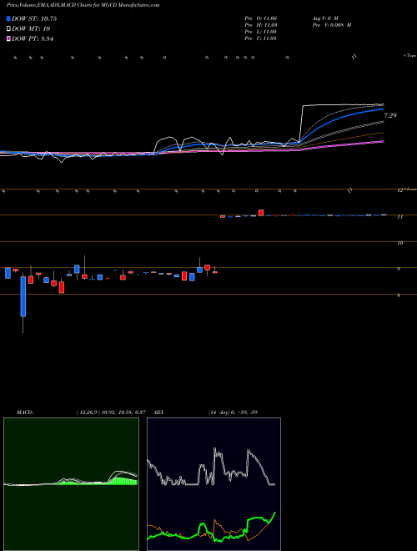Click the red candlestick above the 11 line
Screen dimensions: 417x551
click(261, 213)
